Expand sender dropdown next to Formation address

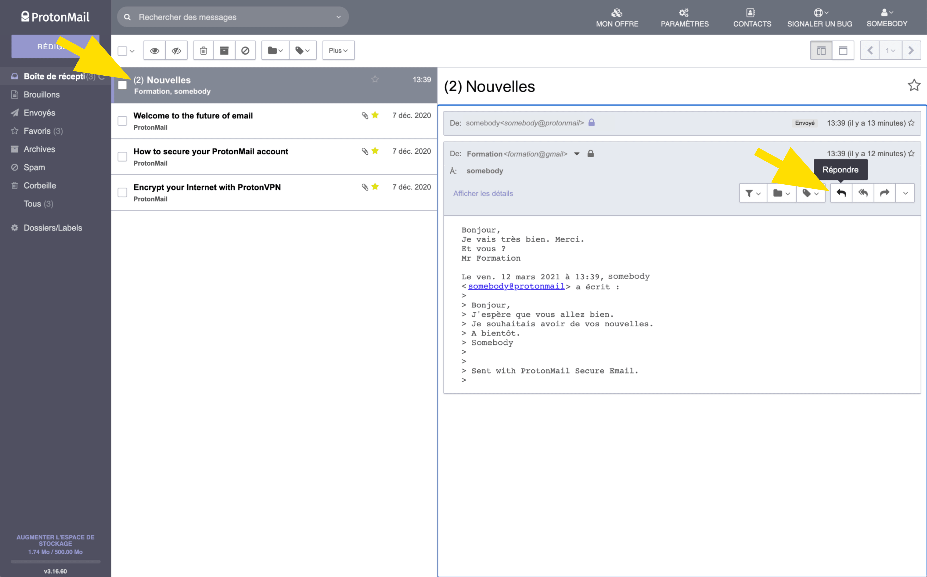click(577, 154)
